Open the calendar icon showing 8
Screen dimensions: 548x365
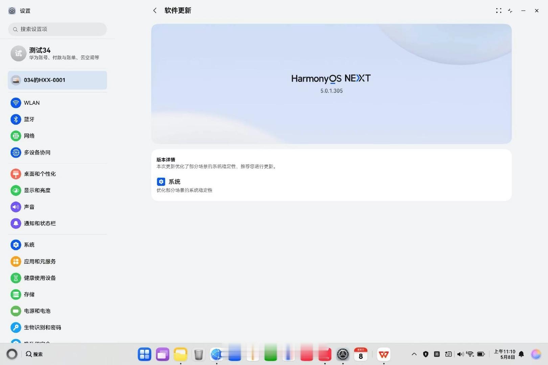tap(361, 354)
